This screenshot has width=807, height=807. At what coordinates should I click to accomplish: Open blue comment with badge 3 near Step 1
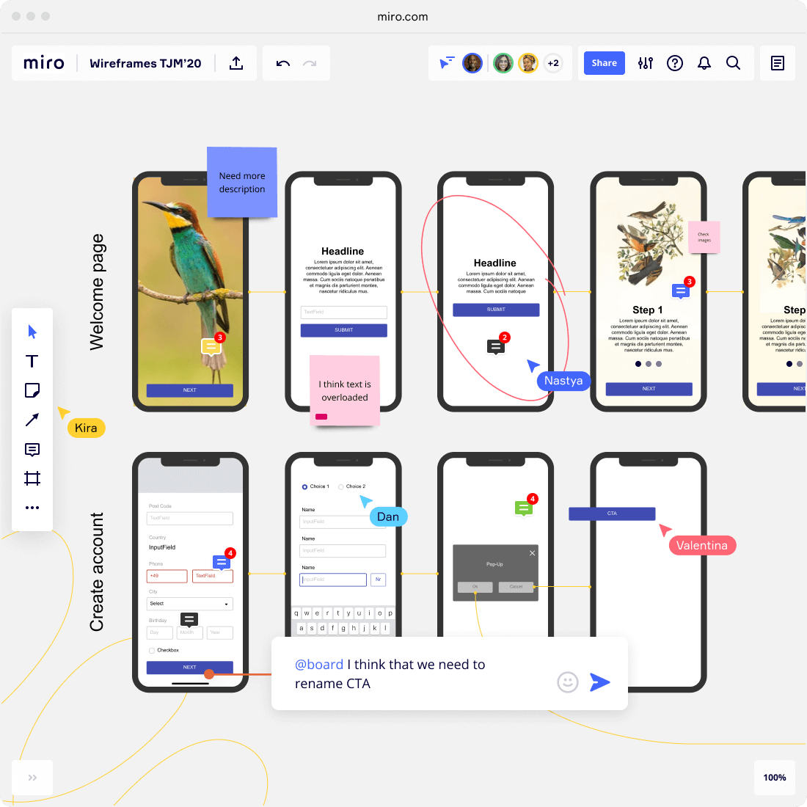pos(681,291)
